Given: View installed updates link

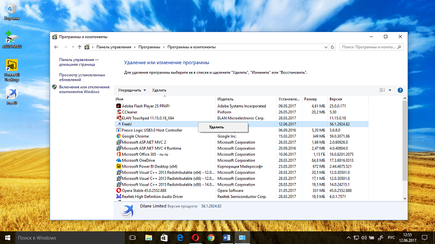Looking at the screenshot, I should 82,77.
